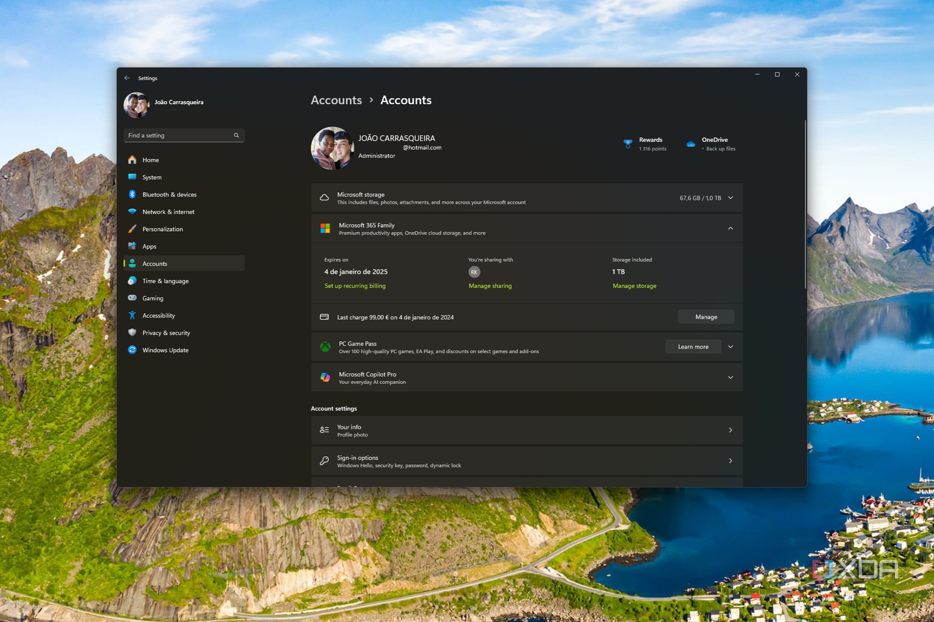The width and height of the screenshot is (934, 622).
Task: Click the Accessibility icon
Action: tap(132, 315)
